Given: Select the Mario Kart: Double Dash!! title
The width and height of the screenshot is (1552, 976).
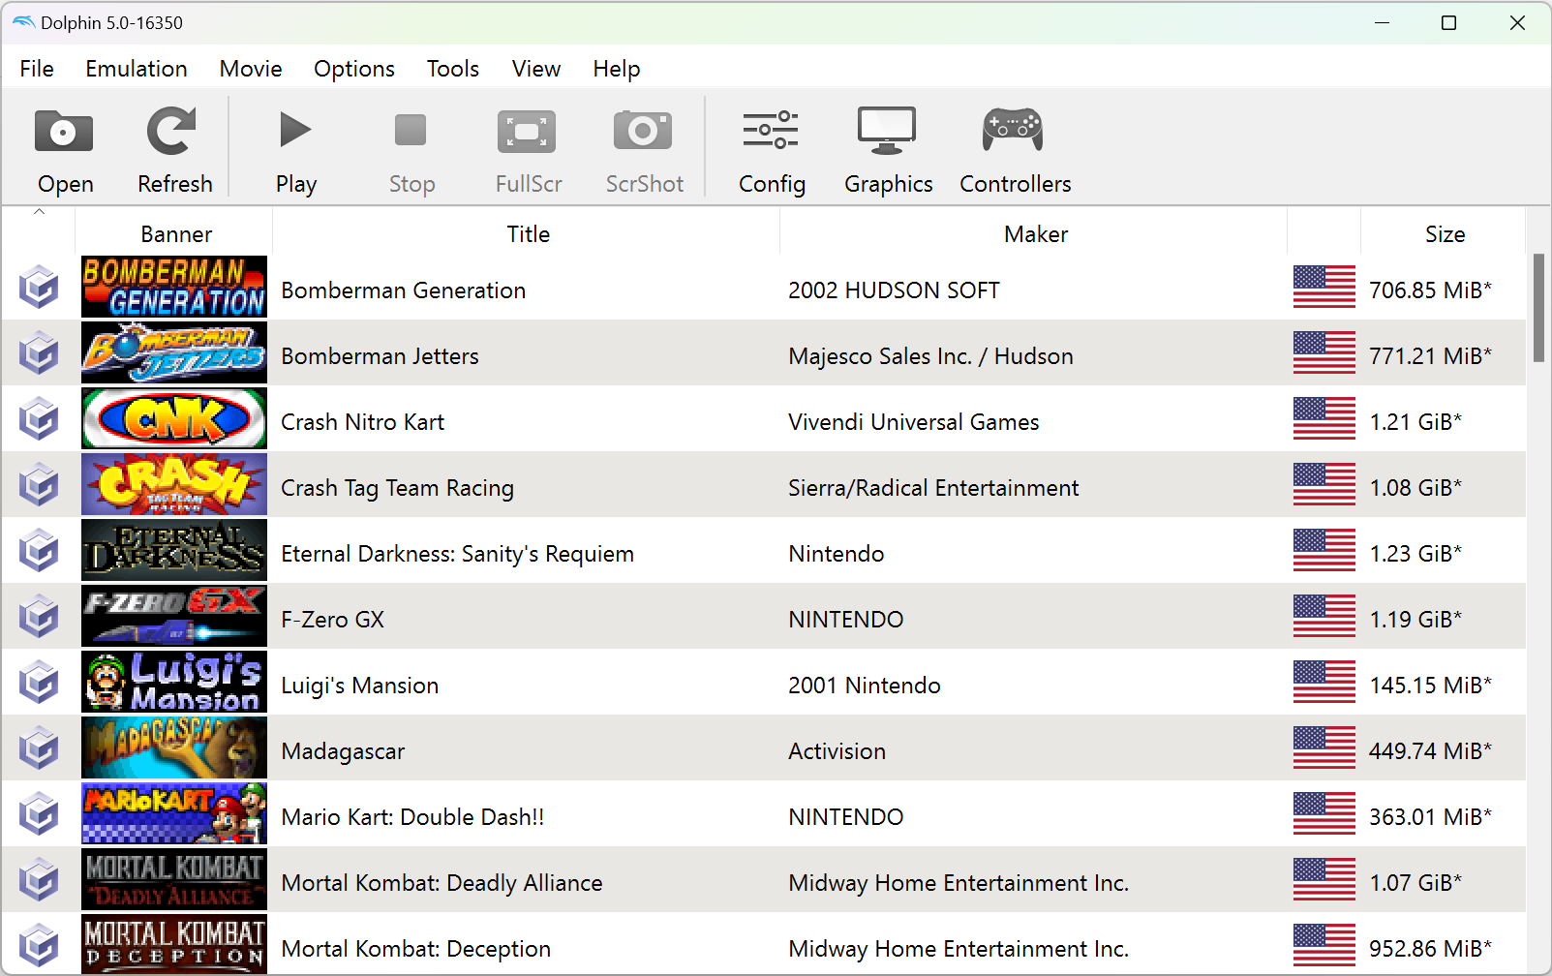Looking at the screenshot, I should coord(412,817).
